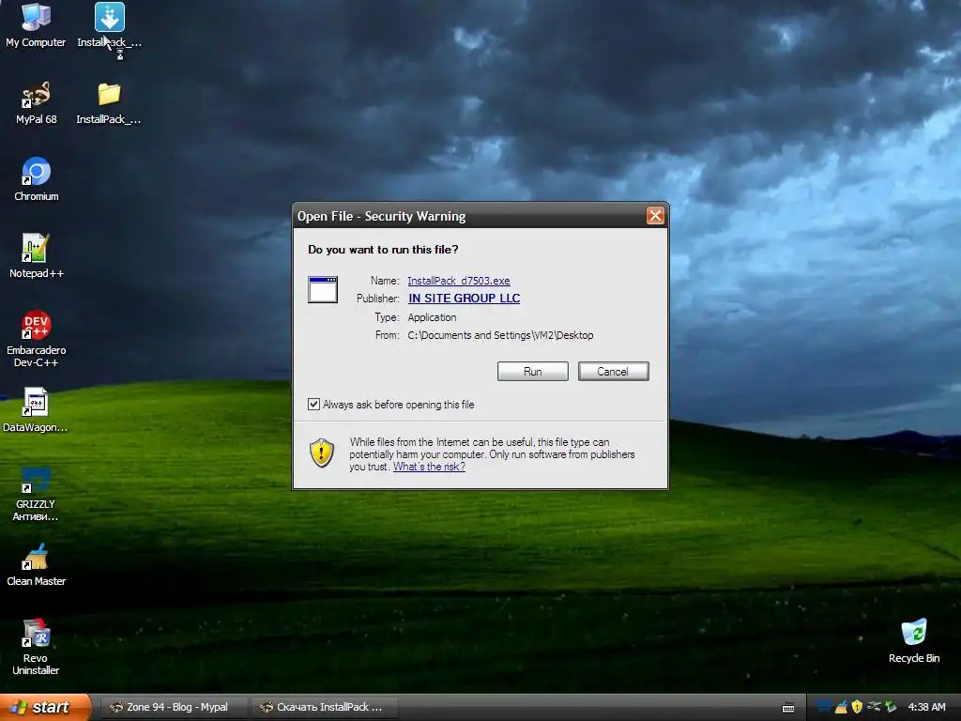
Task: Click the Do you want to run this file? text
Action: pyautogui.click(x=383, y=250)
